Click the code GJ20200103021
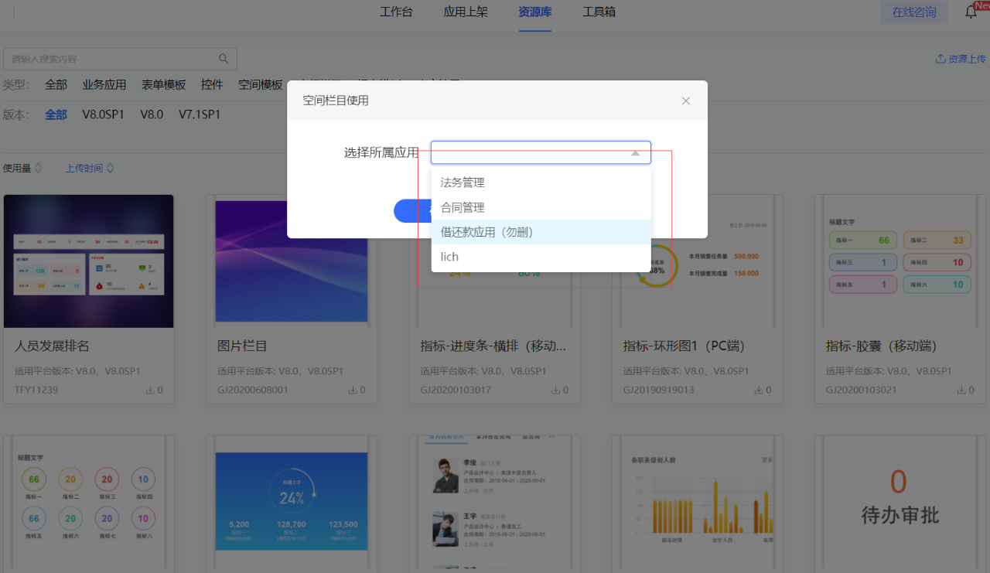The width and height of the screenshot is (990, 573). pos(862,390)
